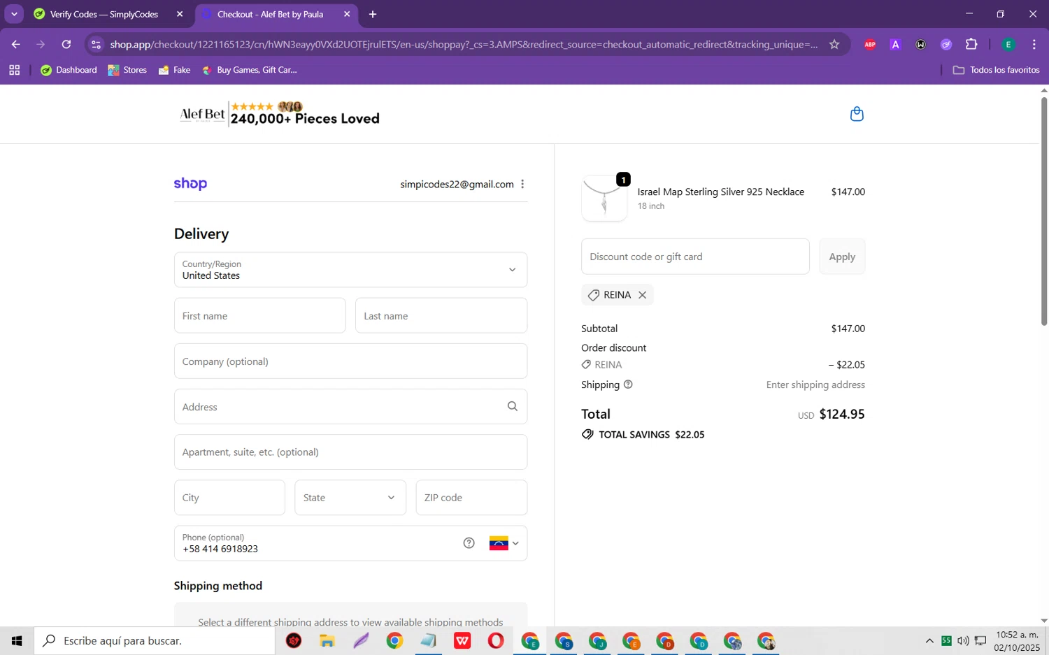
Task: Open the site information icon in address bar
Action: [97, 44]
